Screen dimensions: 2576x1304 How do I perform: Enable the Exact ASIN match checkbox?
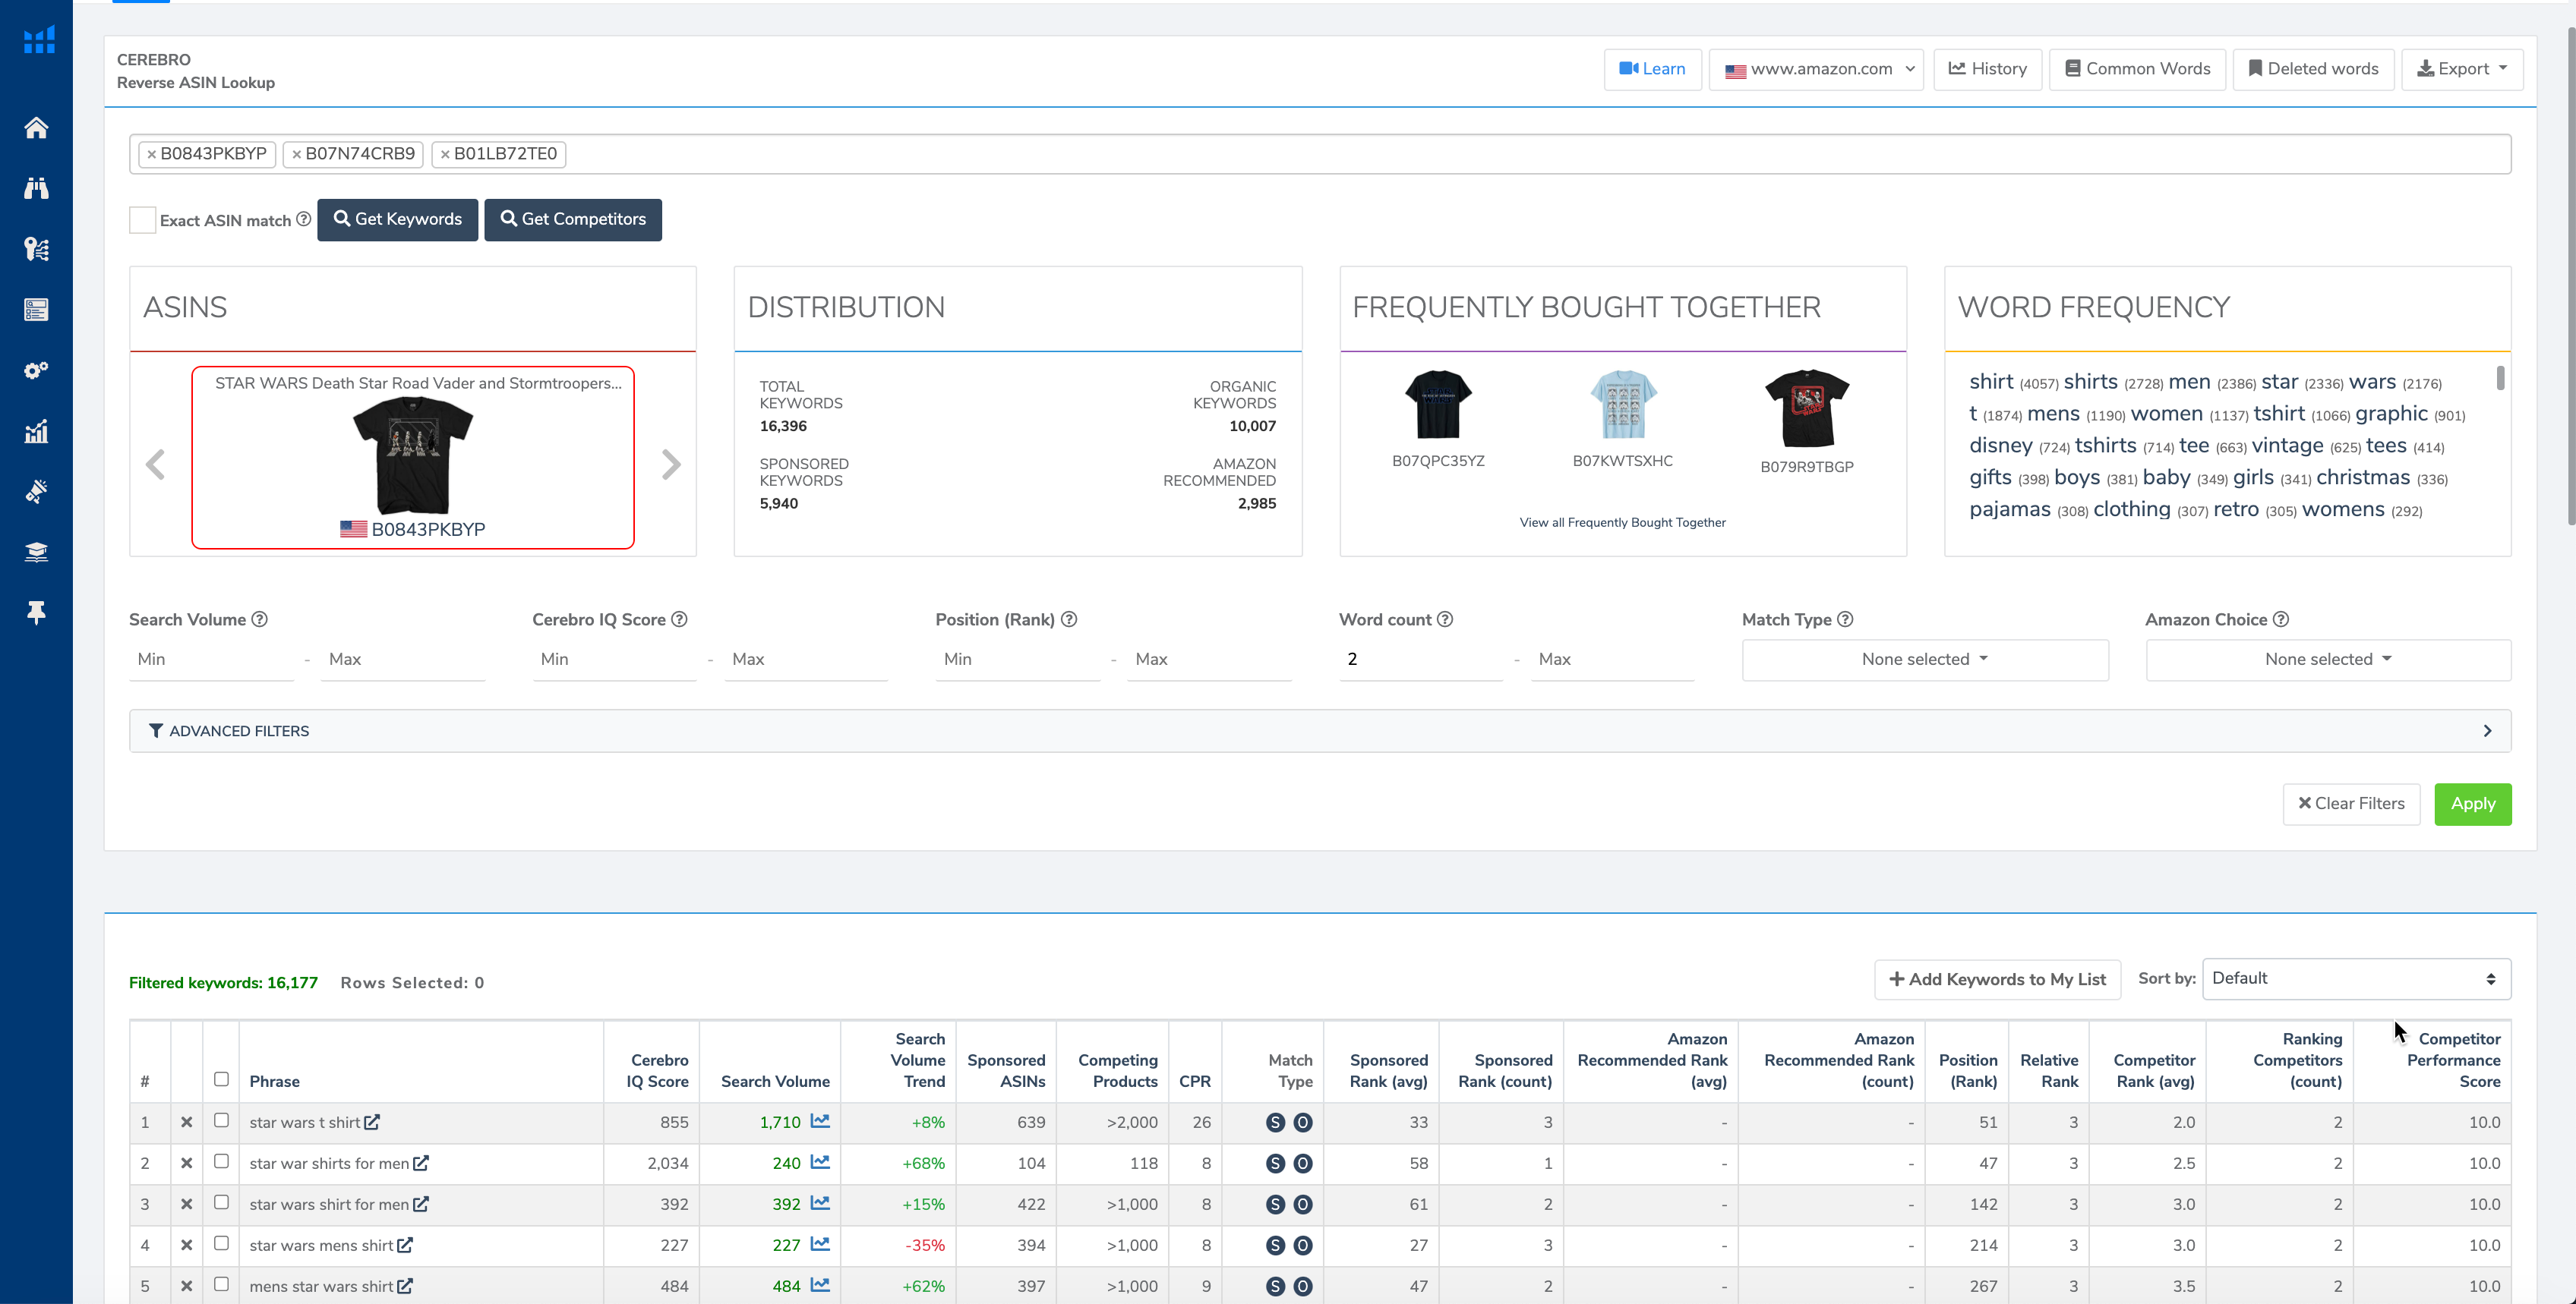[x=143, y=220]
